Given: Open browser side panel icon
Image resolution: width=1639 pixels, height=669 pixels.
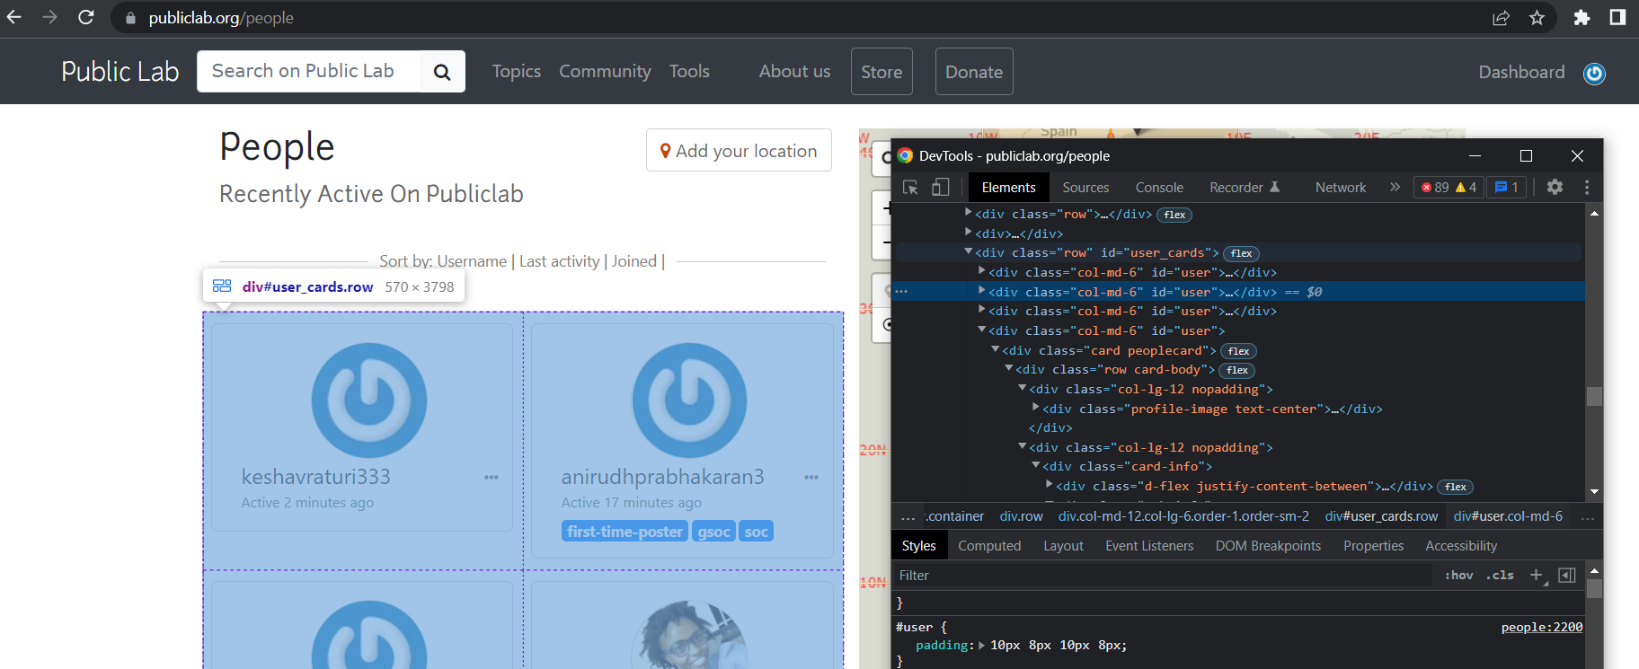Looking at the screenshot, I should tap(1617, 18).
